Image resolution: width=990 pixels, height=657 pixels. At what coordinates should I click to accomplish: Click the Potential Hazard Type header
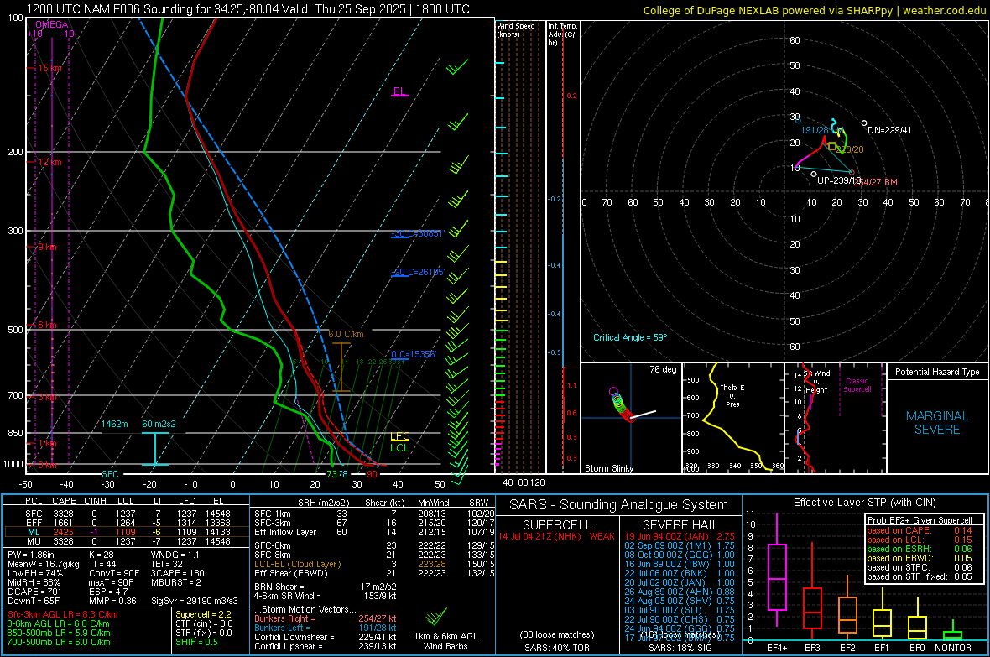coord(937,372)
